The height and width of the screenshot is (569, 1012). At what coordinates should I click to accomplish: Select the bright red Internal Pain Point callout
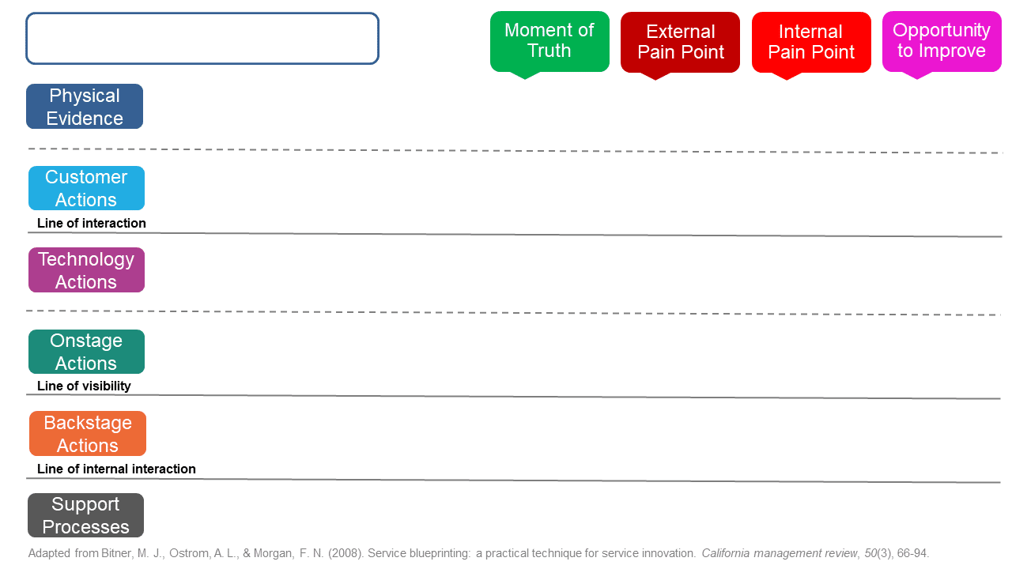click(811, 45)
